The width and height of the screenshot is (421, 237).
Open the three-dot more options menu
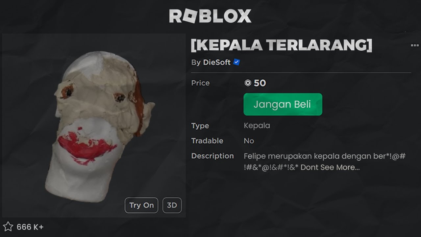click(415, 45)
